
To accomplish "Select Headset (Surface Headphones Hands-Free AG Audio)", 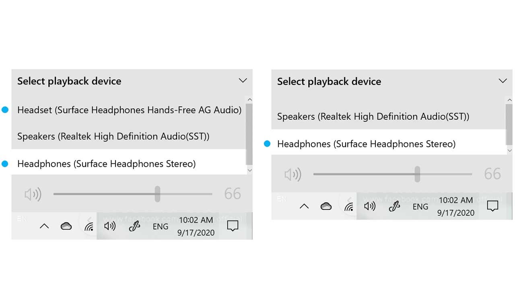I will click(x=129, y=110).
